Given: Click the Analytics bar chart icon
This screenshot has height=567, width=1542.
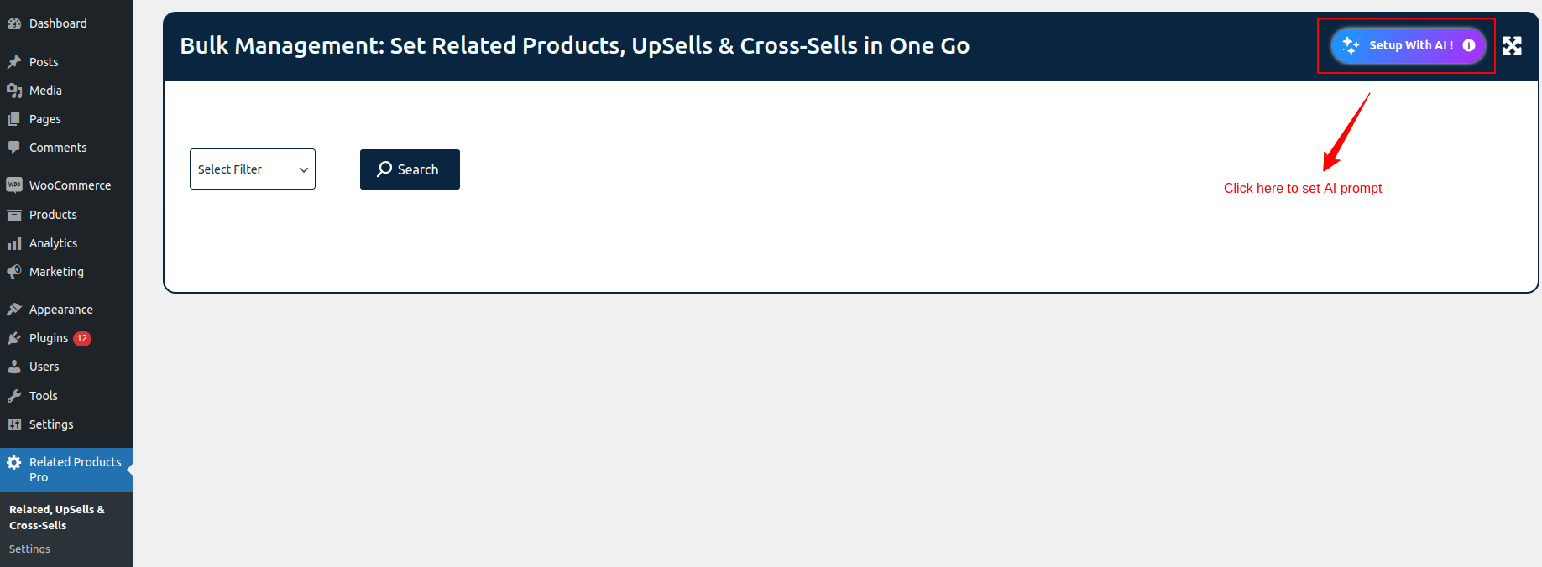Looking at the screenshot, I should click(x=14, y=243).
